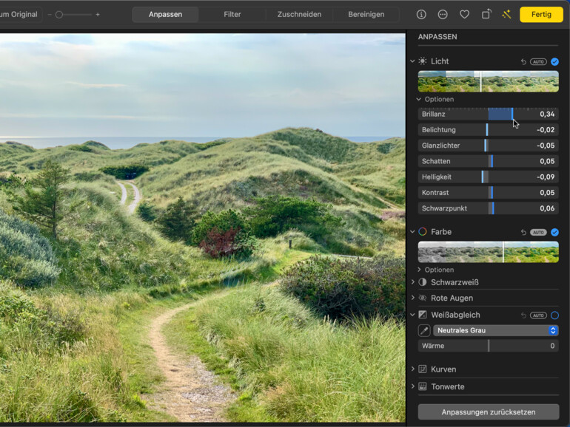Expand the Schwarzweiß section

413,282
